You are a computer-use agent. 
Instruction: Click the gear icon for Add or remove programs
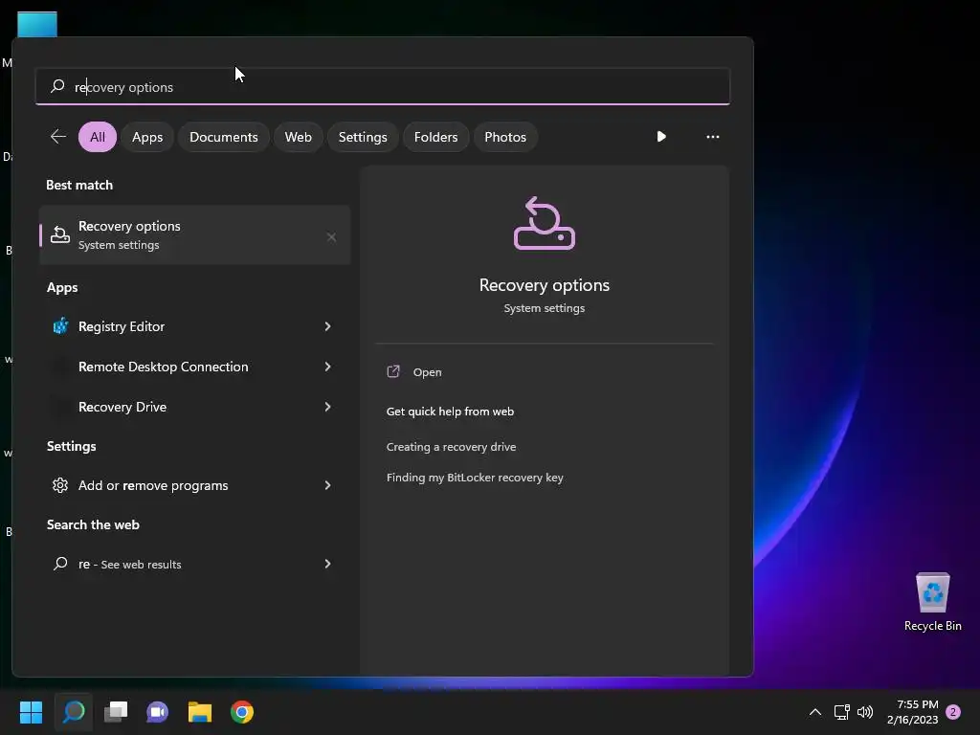click(x=60, y=485)
